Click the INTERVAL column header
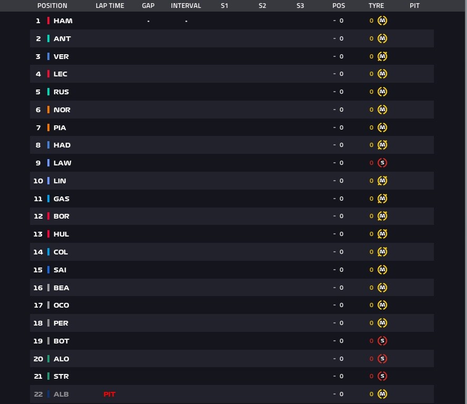The height and width of the screenshot is (404, 467). [x=186, y=6]
